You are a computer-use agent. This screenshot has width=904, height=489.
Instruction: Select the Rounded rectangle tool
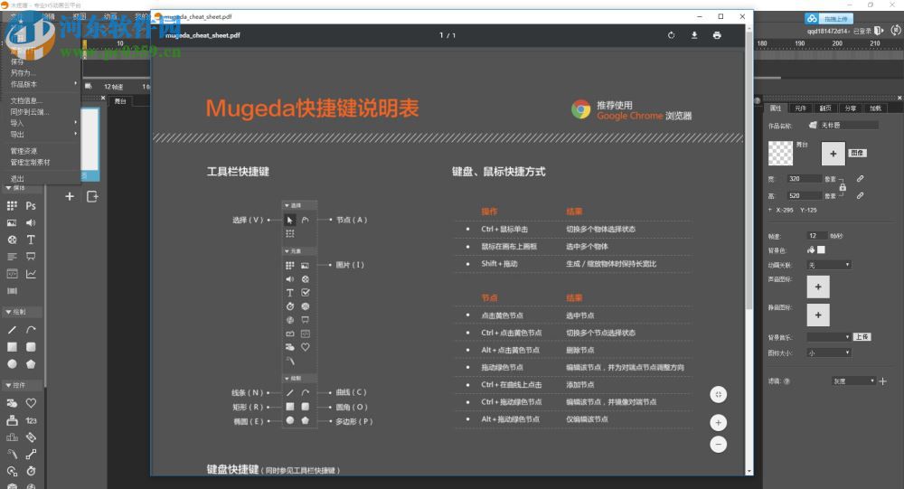(x=31, y=346)
